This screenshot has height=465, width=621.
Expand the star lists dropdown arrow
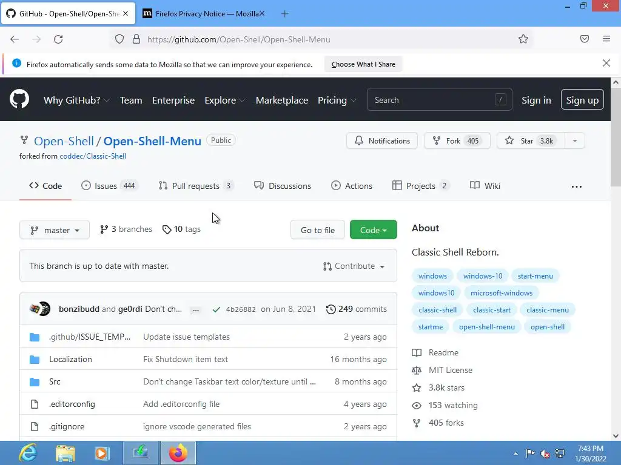(575, 140)
